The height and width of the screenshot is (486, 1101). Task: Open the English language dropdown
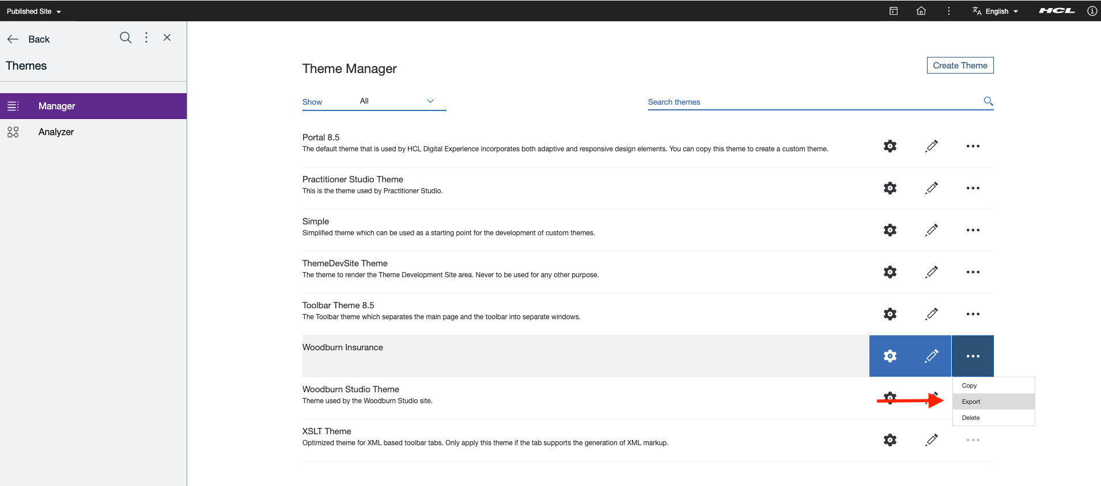tap(996, 11)
